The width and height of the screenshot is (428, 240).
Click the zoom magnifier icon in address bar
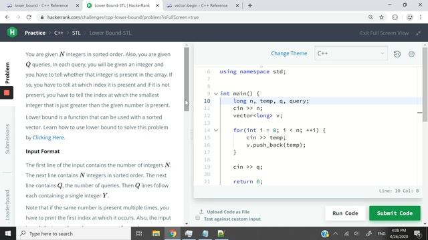(x=370, y=17)
